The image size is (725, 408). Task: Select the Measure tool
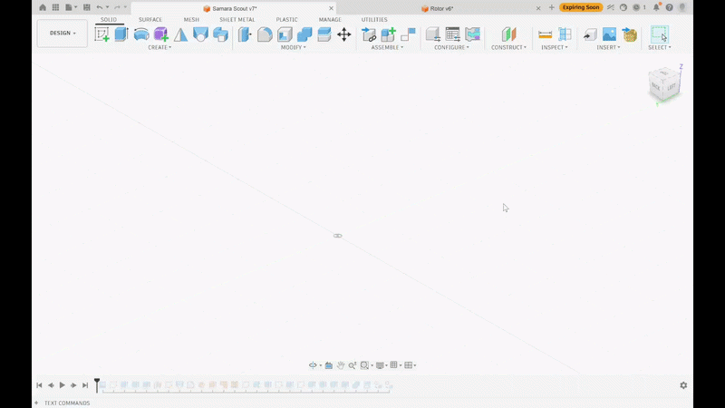(x=546, y=34)
